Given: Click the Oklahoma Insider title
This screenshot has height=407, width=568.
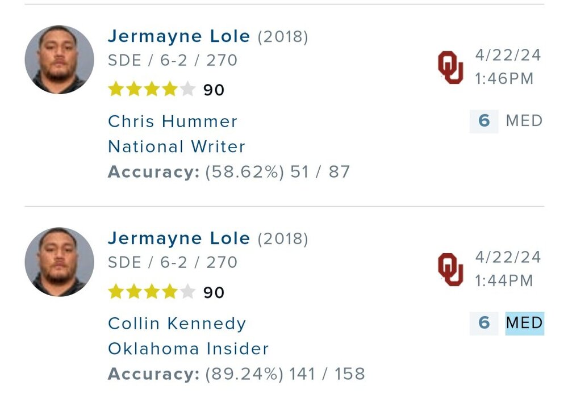Looking at the screenshot, I should point(189,349).
